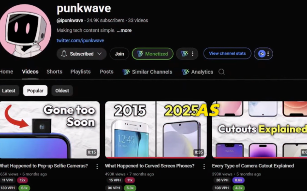Click title Every Type of Camera Cutout Explained
Screen dimensions: 307x191
click(x=253, y=166)
